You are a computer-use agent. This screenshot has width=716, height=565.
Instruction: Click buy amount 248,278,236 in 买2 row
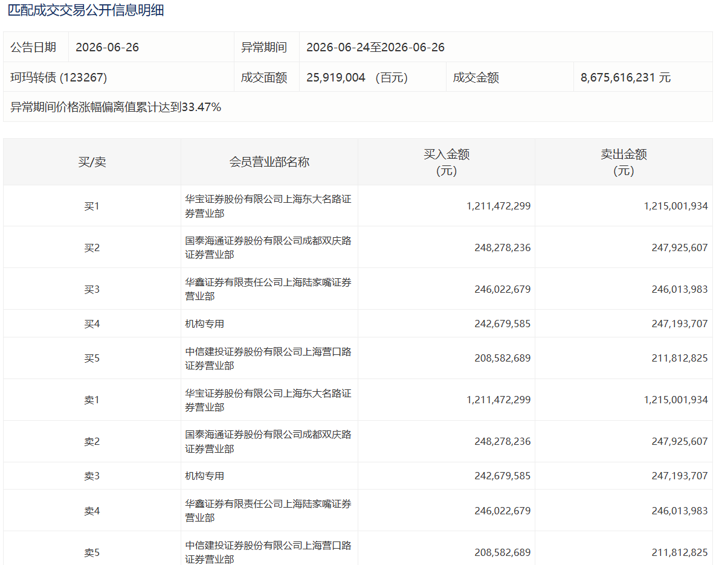tap(502, 247)
